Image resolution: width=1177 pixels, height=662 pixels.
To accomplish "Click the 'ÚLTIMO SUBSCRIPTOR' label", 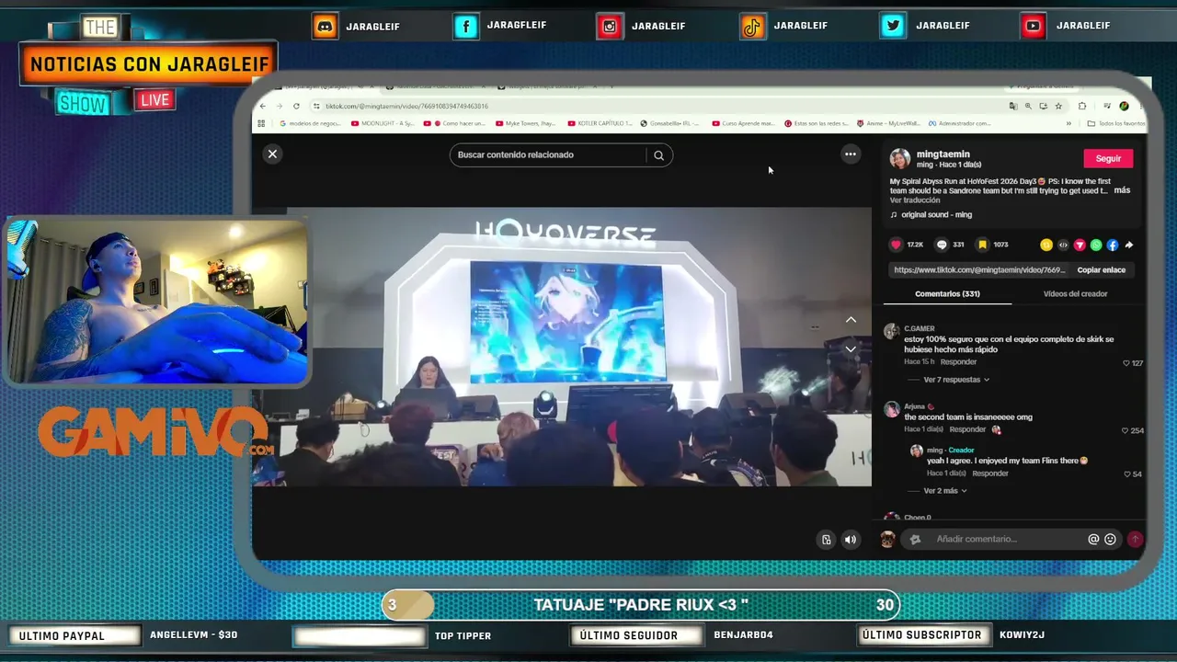I will (922, 635).
